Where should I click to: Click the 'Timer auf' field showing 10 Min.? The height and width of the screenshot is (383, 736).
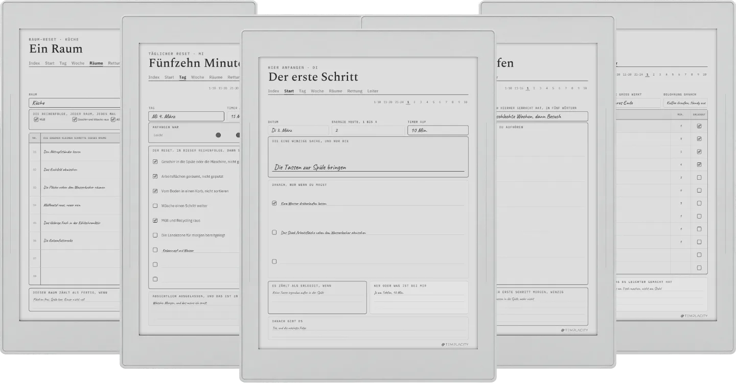point(438,130)
